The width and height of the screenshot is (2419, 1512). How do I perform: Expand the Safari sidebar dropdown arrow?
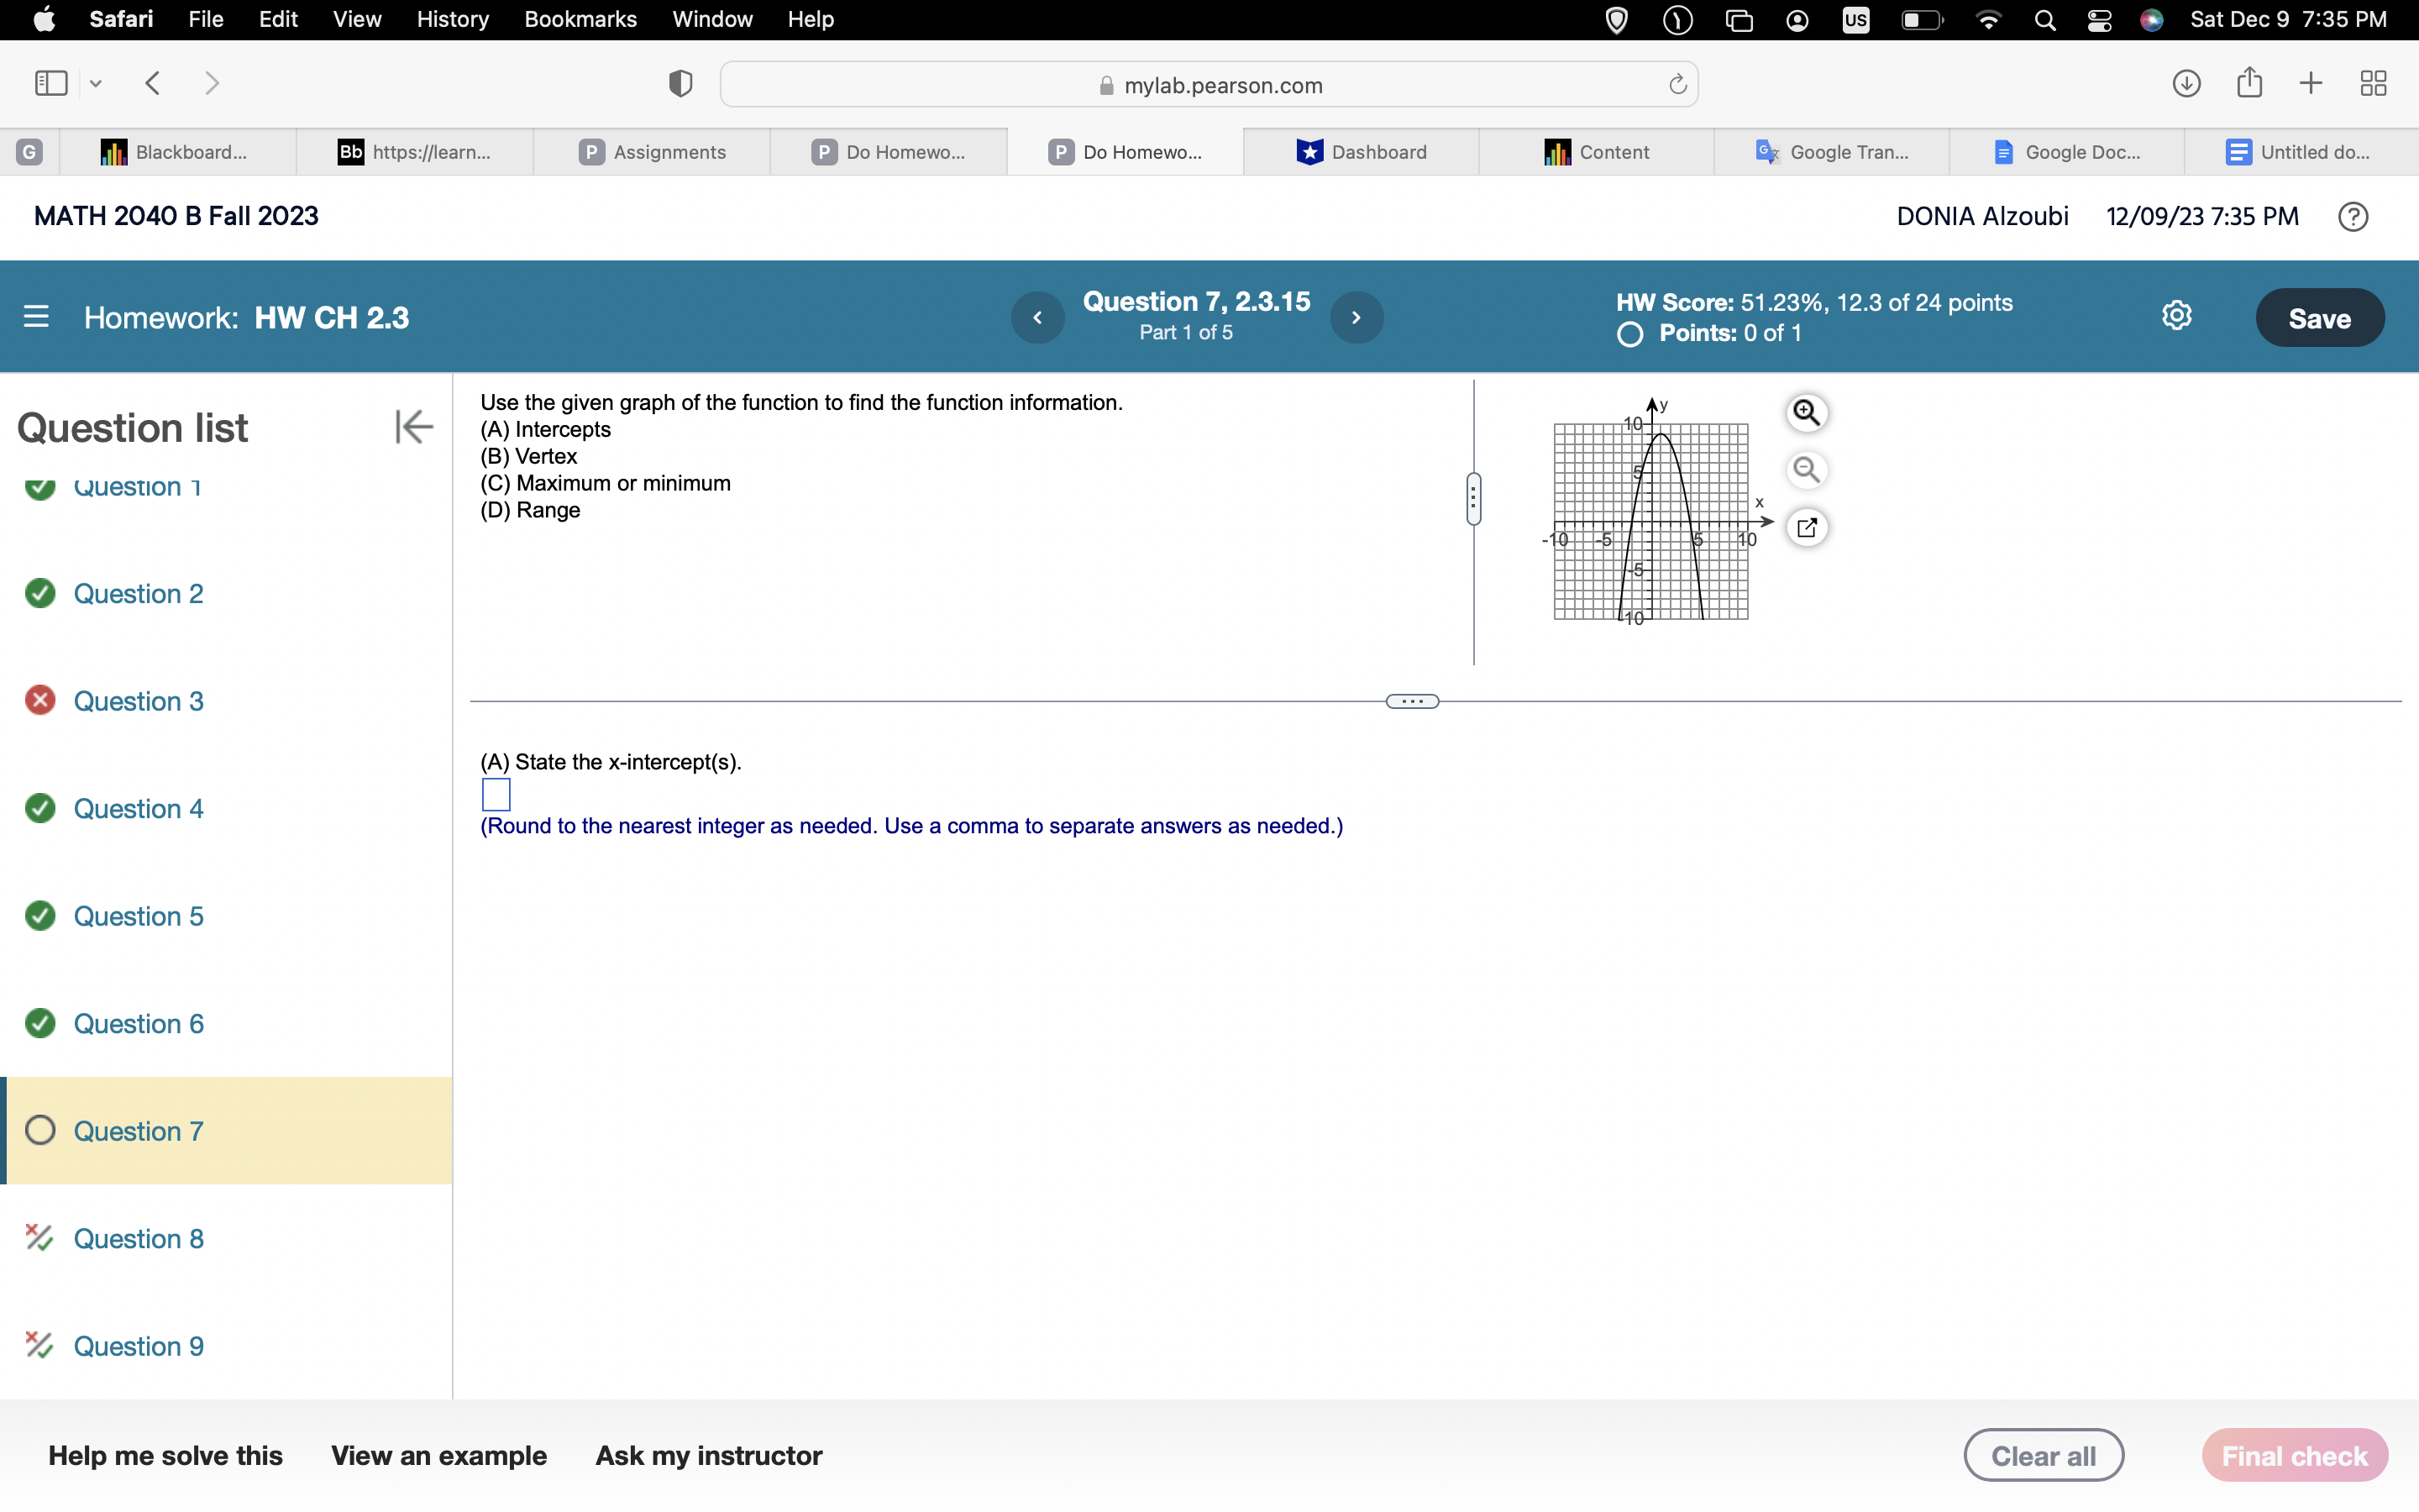(96, 84)
